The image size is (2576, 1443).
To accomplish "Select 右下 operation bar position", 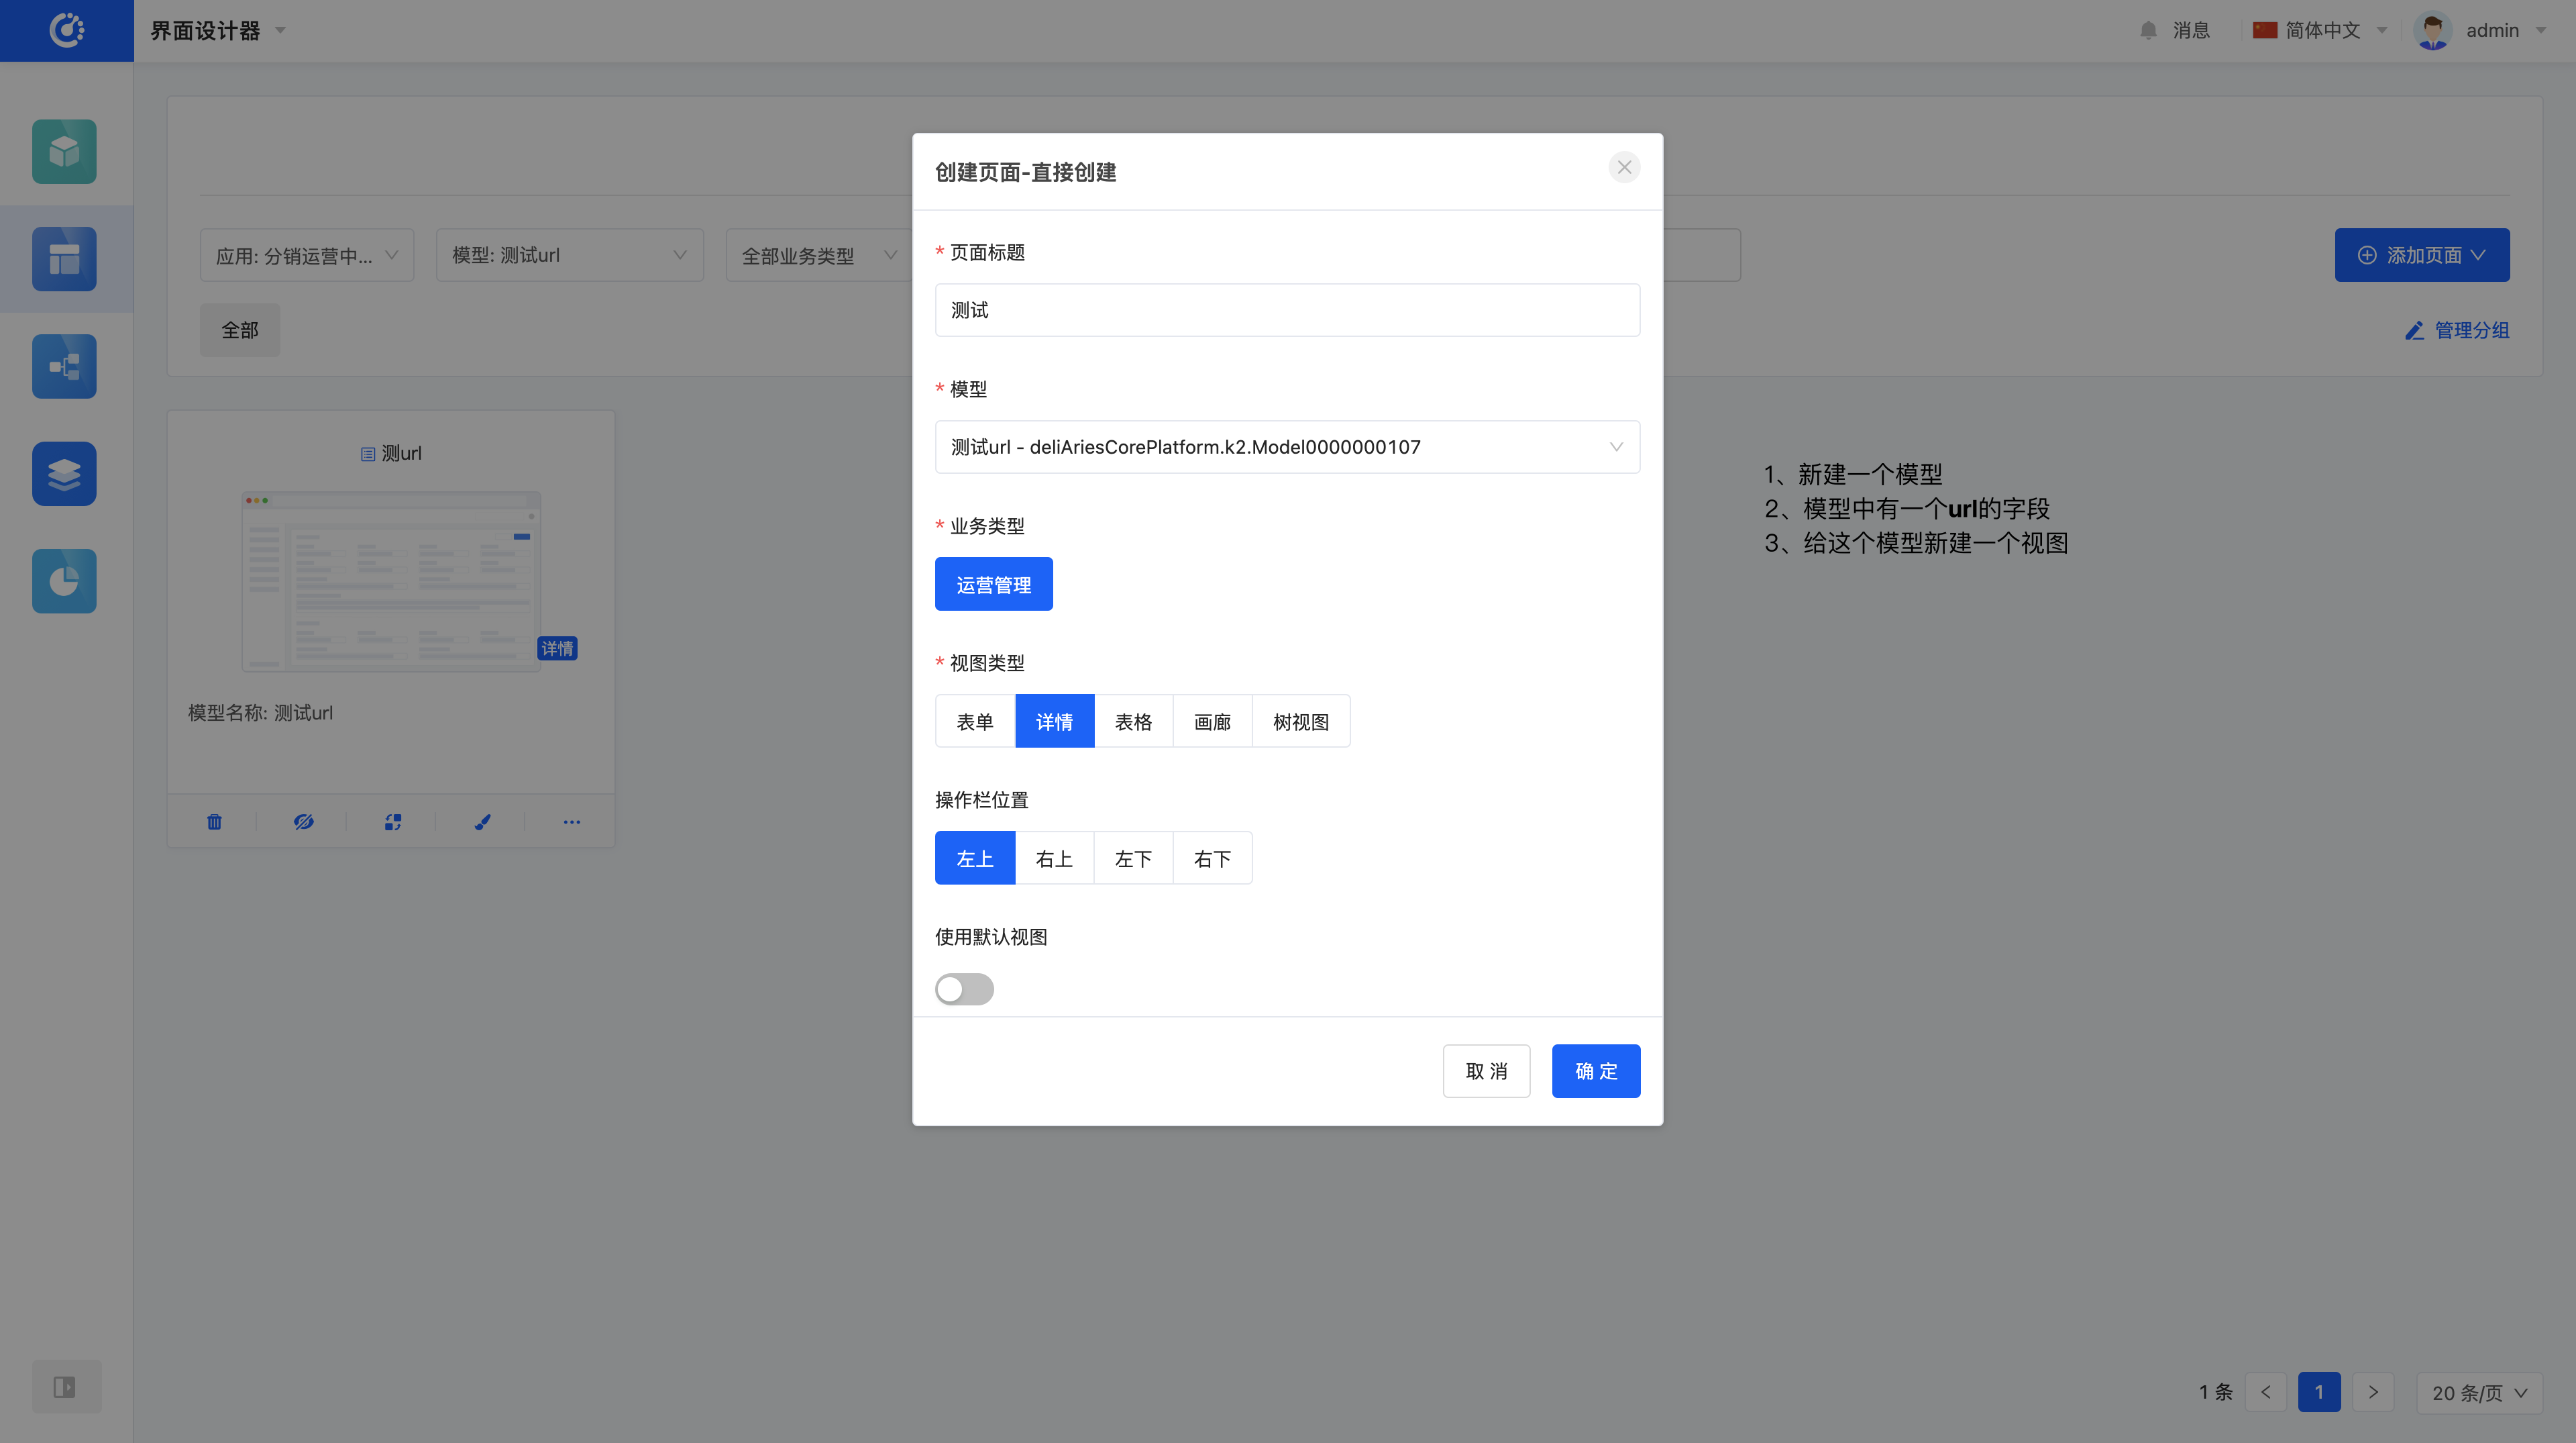I will click(1212, 858).
